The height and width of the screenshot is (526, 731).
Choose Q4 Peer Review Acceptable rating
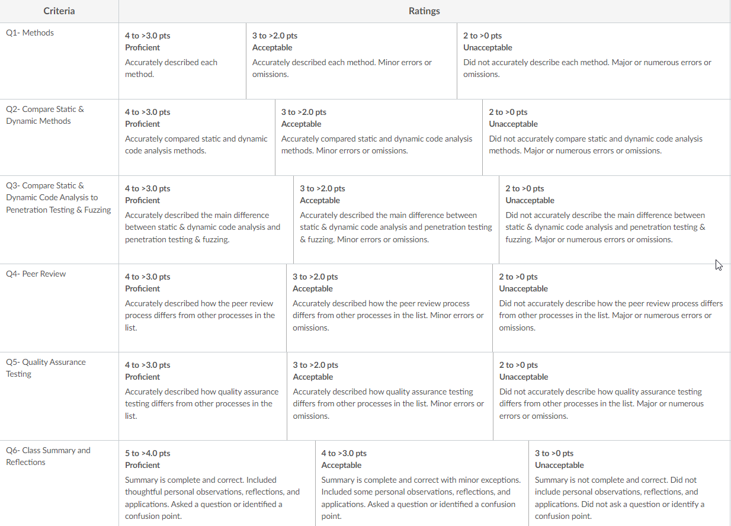pos(389,308)
